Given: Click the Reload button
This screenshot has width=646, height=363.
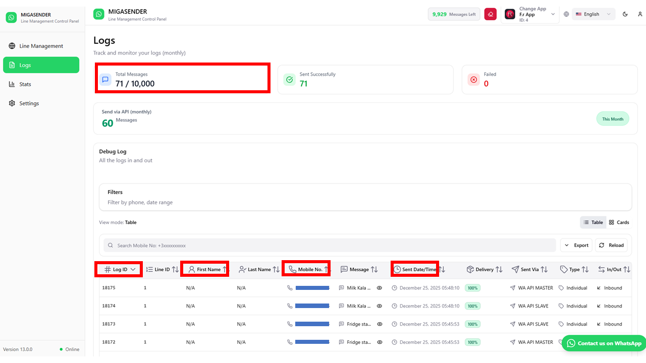Looking at the screenshot, I should point(611,245).
